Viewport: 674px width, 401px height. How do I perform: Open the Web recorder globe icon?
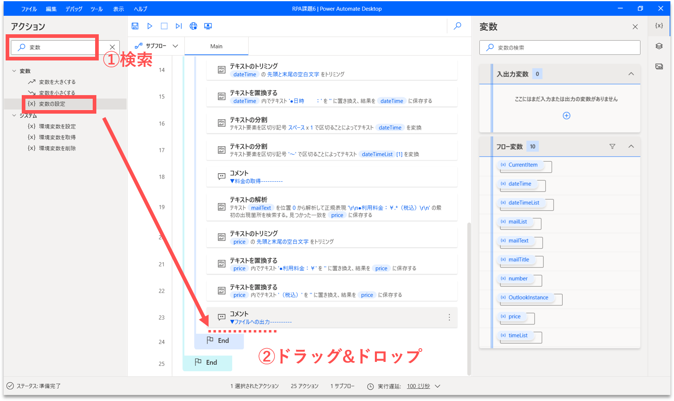[x=193, y=26]
